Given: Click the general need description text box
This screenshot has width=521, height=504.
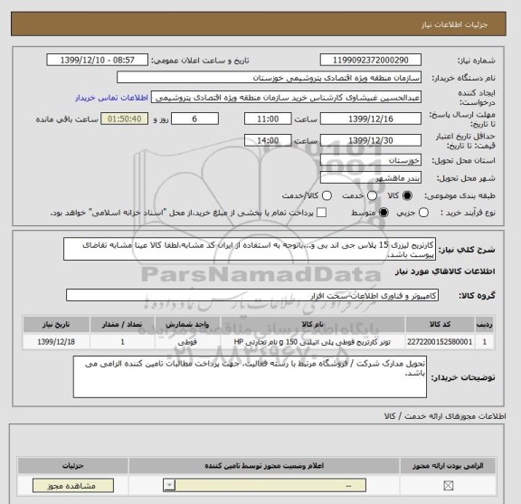Looking at the screenshot, I should 250,249.
